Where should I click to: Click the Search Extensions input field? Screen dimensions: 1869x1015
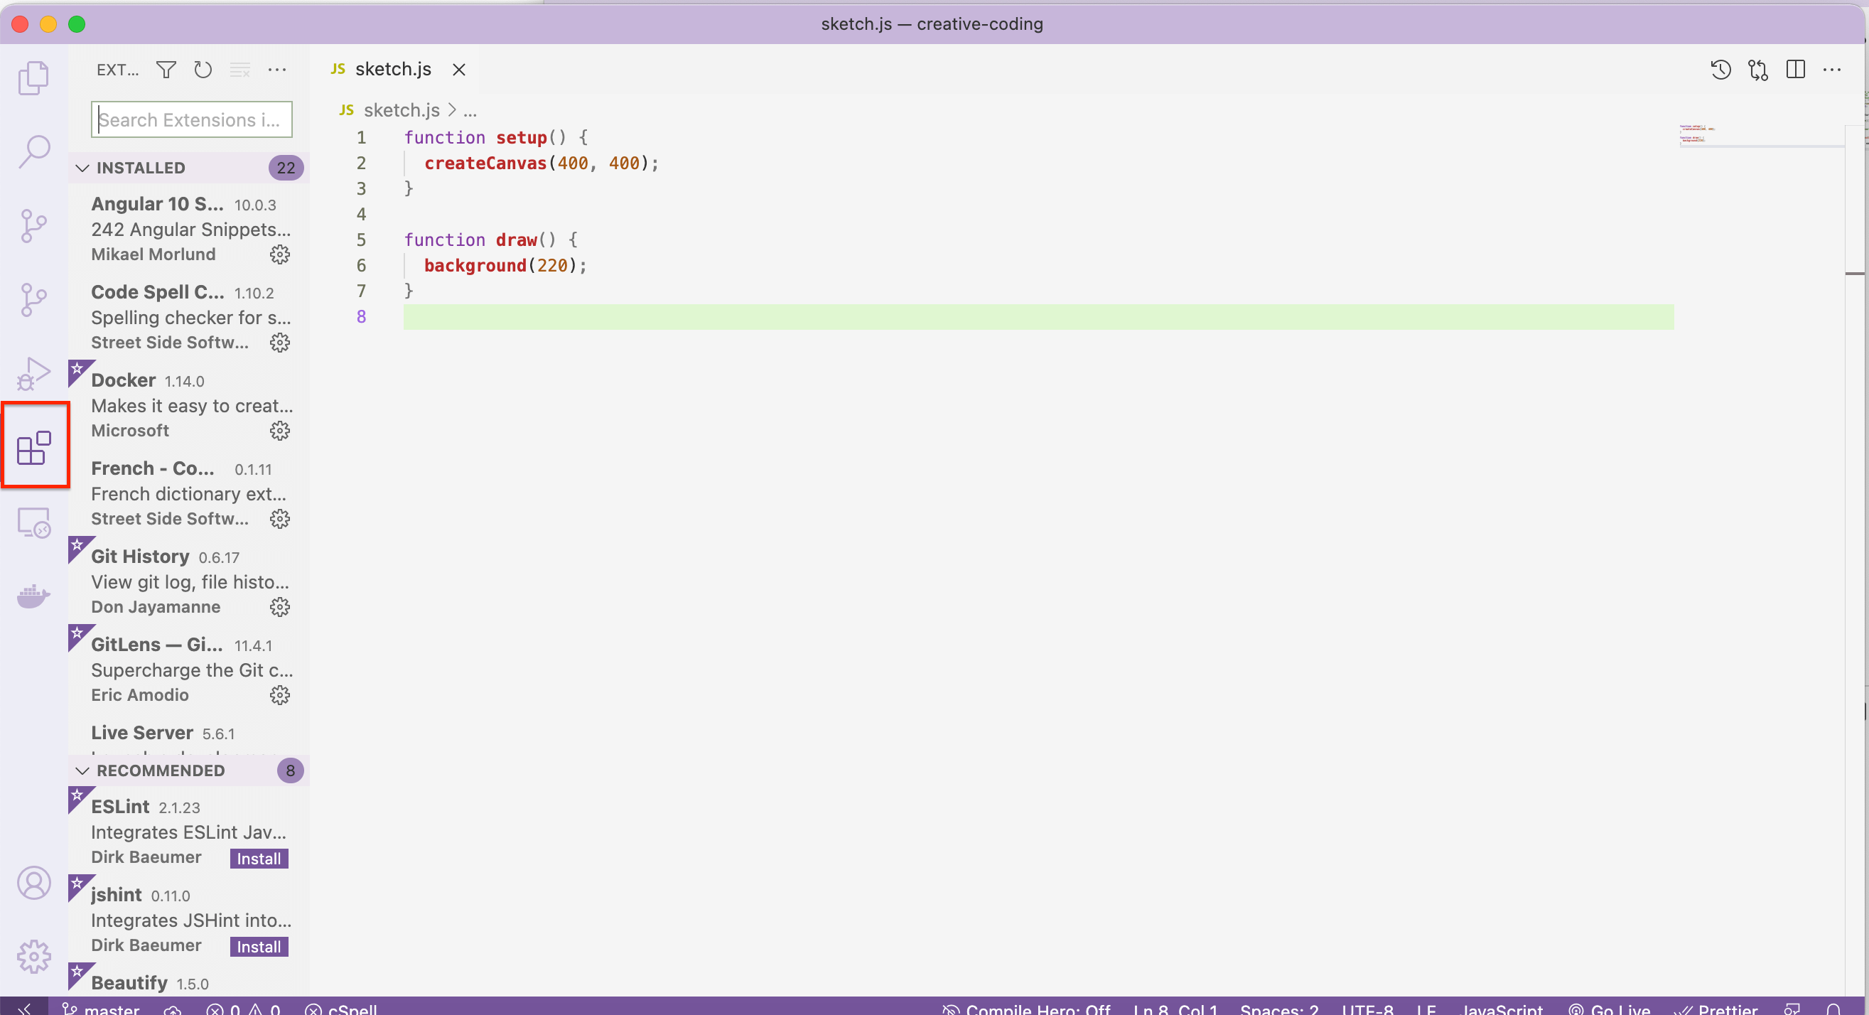click(192, 119)
